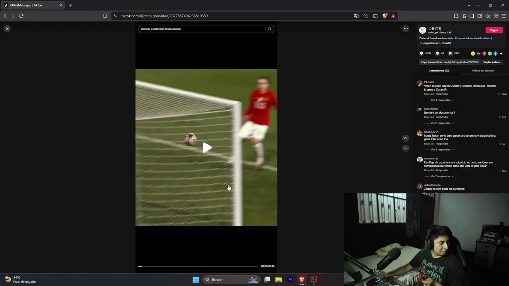This screenshot has width=509, height=286.
Task: Like the 'Nombre del documental?' comment
Action: click(x=500, y=117)
